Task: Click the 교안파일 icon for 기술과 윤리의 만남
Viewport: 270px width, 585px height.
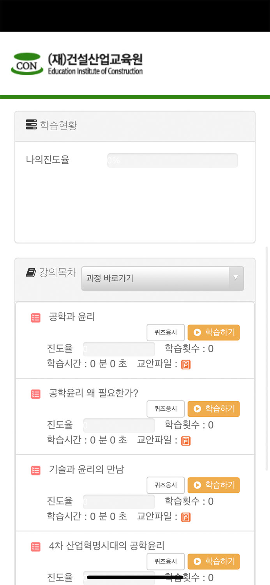Action: point(186,517)
